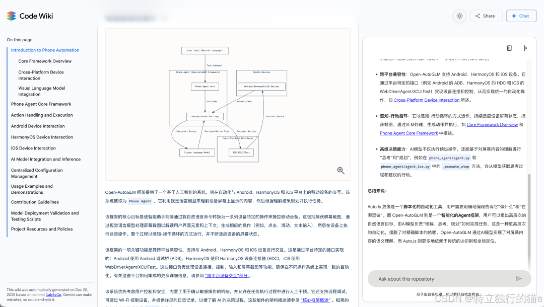Click the architecture diagram image
The image size is (544, 307).
228,104
